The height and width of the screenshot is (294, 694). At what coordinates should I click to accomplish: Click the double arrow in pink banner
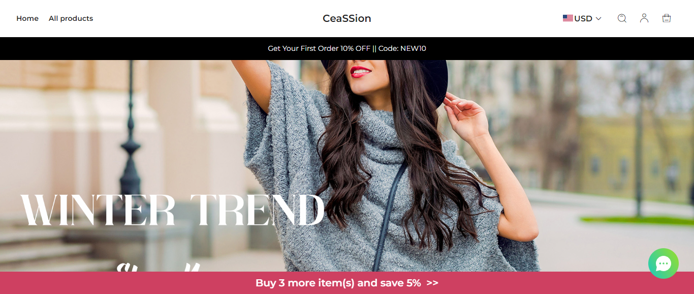click(432, 283)
